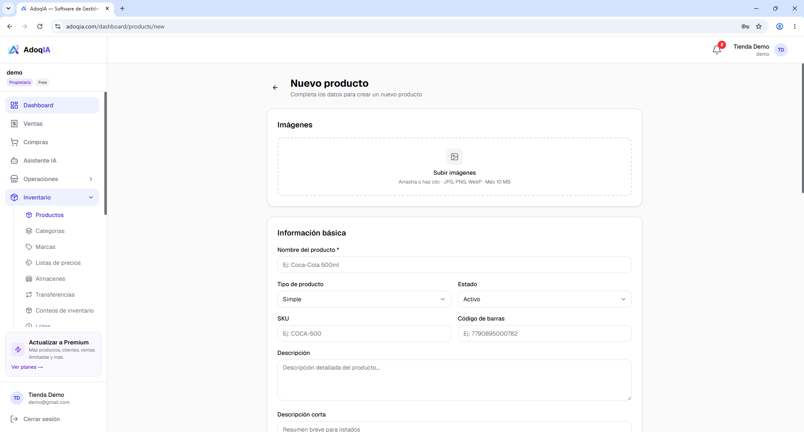Open the Compras menu item
Screen dimensions: 804x432
(52, 142)
